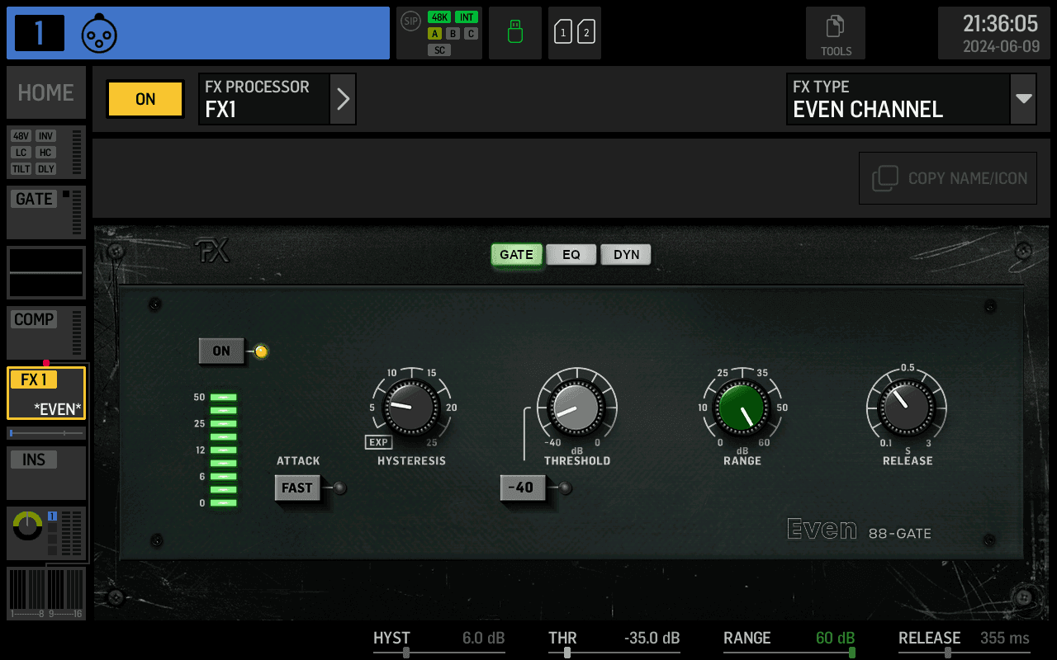Click the clock and date display

[x=994, y=33]
